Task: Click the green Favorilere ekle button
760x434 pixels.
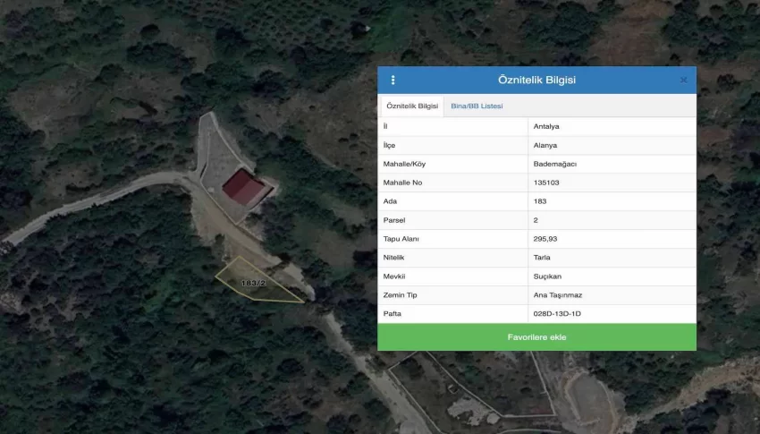Action: (536, 337)
